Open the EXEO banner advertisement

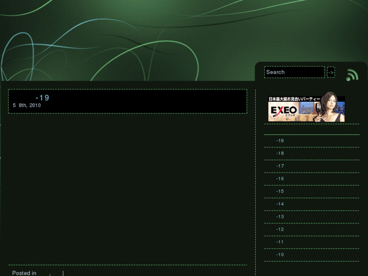click(x=307, y=107)
